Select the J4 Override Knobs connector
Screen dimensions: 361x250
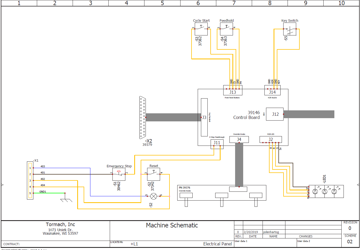(x=239, y=139)
